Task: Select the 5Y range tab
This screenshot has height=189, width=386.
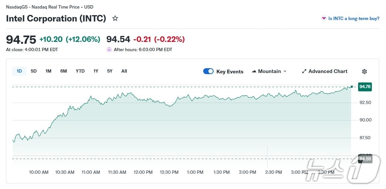Action: pos(110,71)
